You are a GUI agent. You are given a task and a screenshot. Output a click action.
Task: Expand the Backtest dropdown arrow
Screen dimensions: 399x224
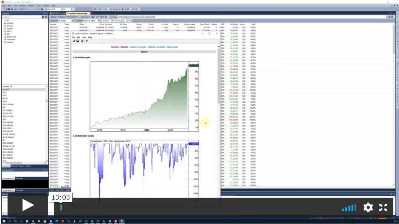tap(77, 17)
